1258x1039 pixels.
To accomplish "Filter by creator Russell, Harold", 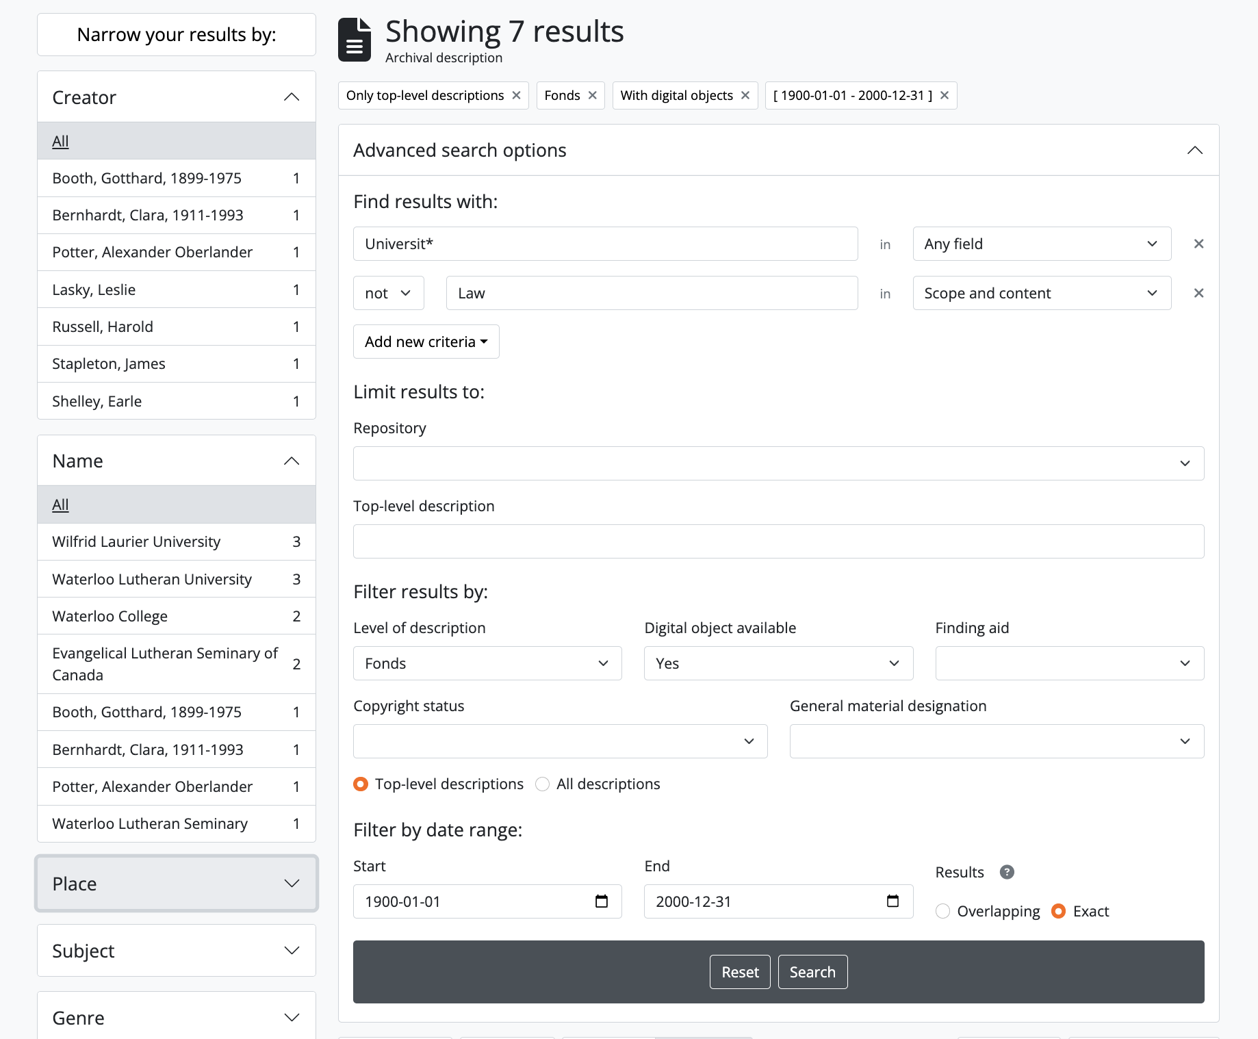I will (x=103, y=326).
